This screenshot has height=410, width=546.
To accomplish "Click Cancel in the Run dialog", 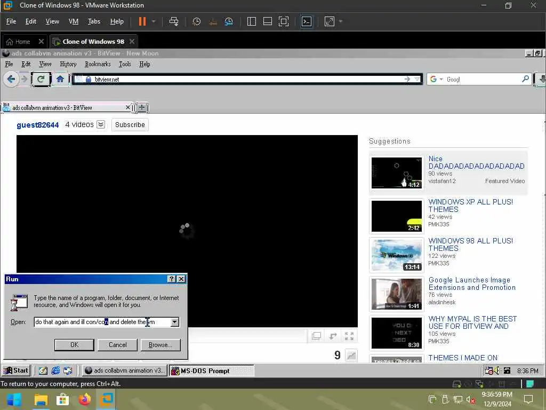I will click(117, 345).
